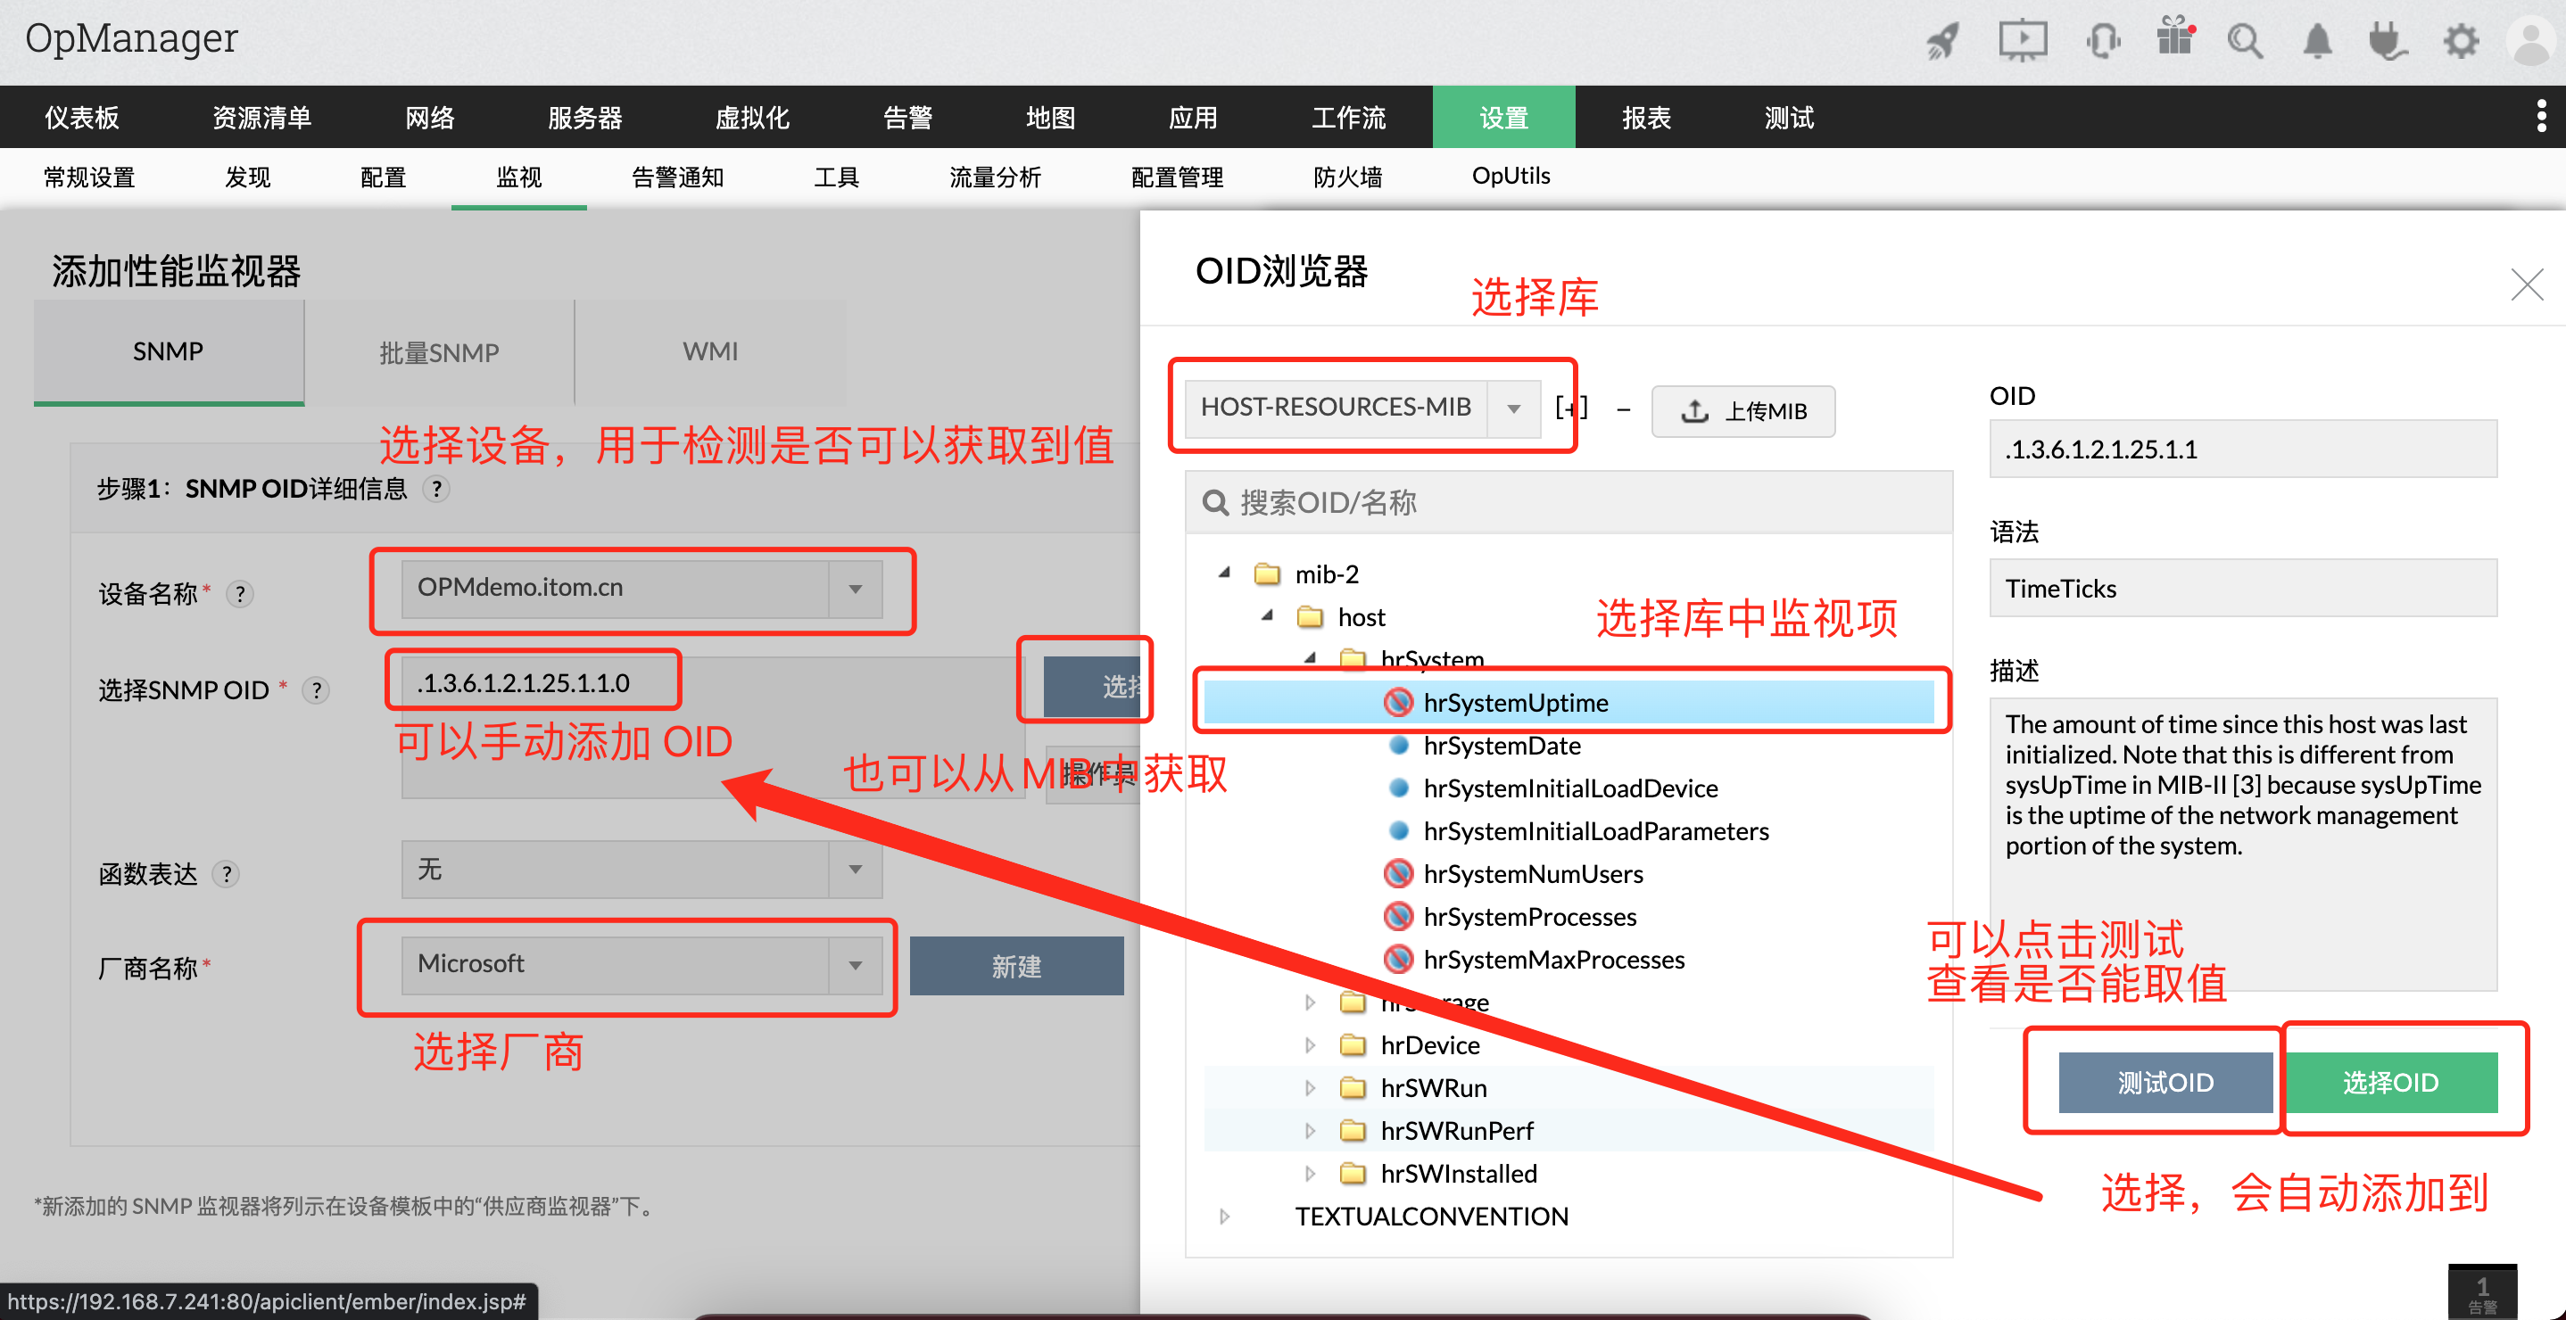Switch to the 批量SNMP tab
Image resolution: width=2566 pixels, height=1320 pixels.
439,351
